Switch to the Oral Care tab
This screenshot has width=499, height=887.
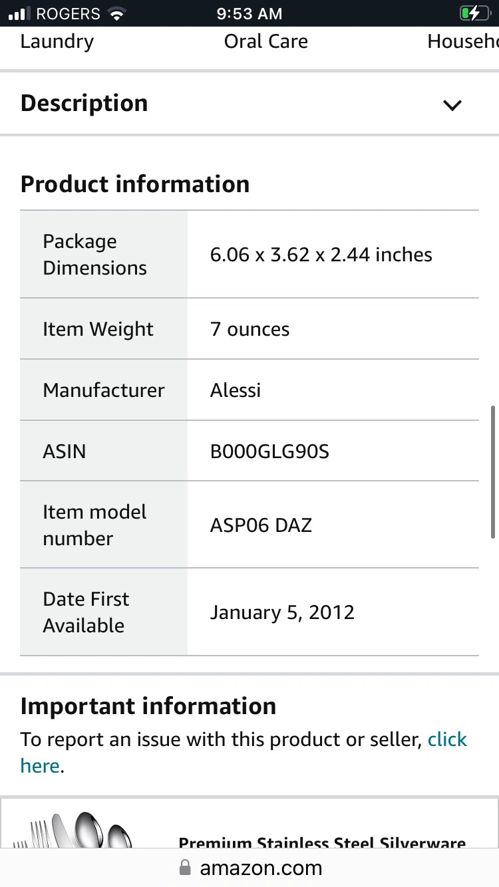(265, 41)
